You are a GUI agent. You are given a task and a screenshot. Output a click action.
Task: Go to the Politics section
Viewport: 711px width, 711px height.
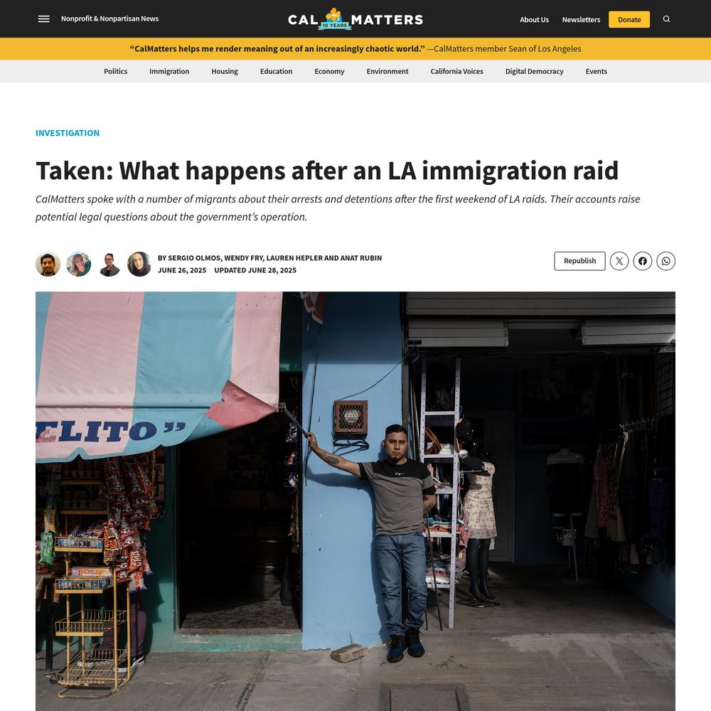116,71
